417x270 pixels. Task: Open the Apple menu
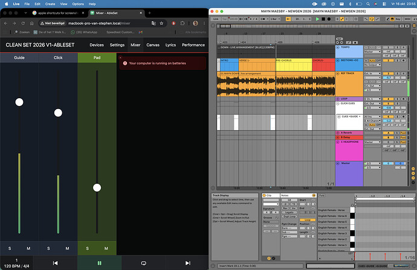tap(6, 4)
